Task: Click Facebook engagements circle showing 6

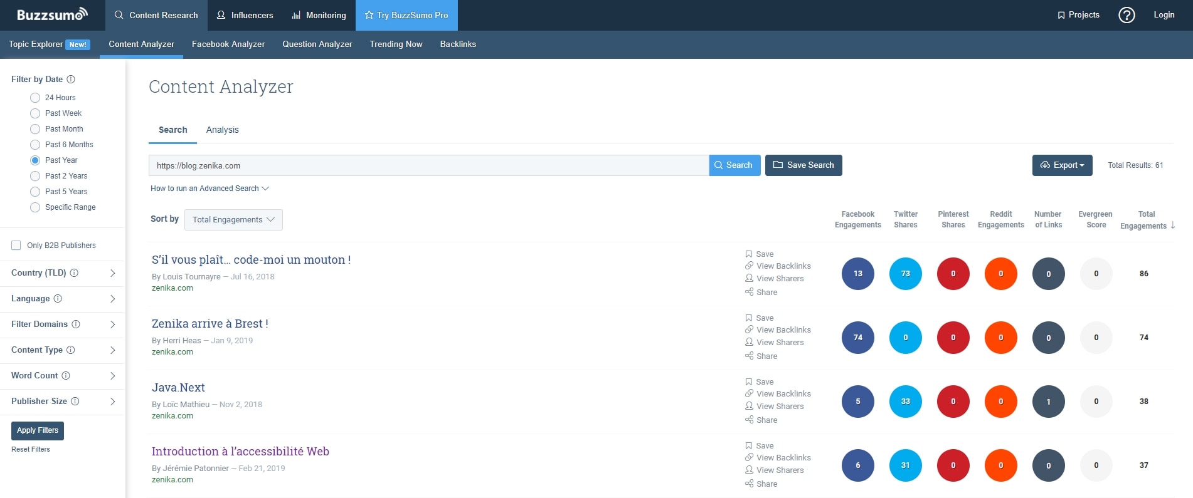Action: pyautogui.click(x=858, y=465)
